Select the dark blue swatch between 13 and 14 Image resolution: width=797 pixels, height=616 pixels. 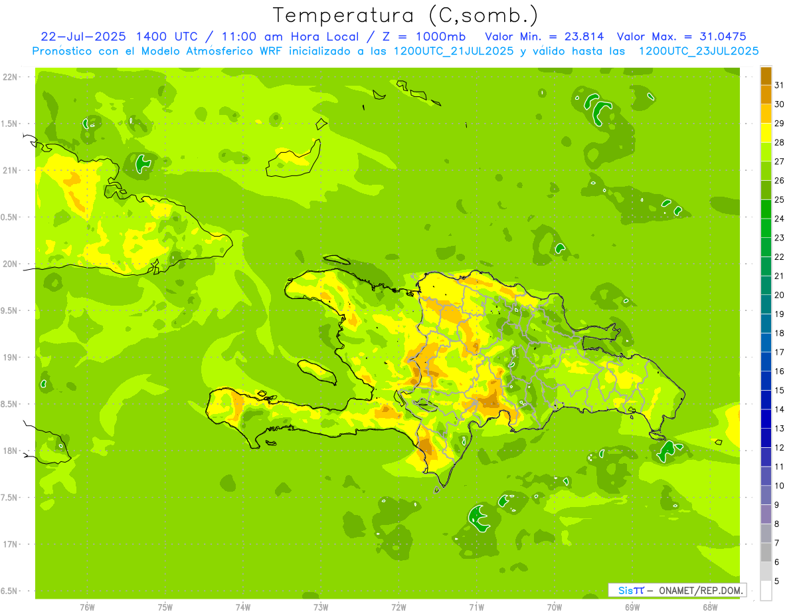(766, 419)
